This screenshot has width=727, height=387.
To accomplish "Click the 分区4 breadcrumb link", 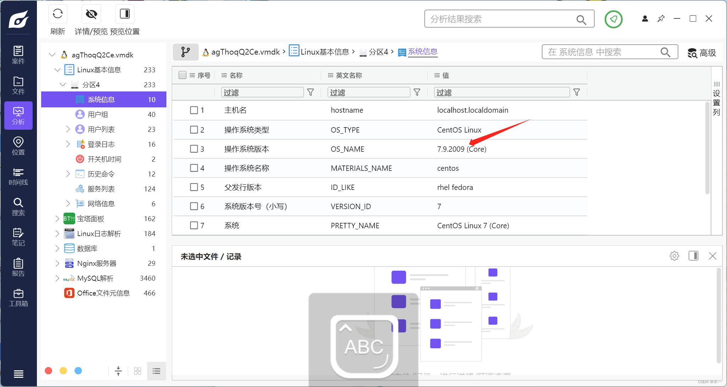I will tap(378, 52).
